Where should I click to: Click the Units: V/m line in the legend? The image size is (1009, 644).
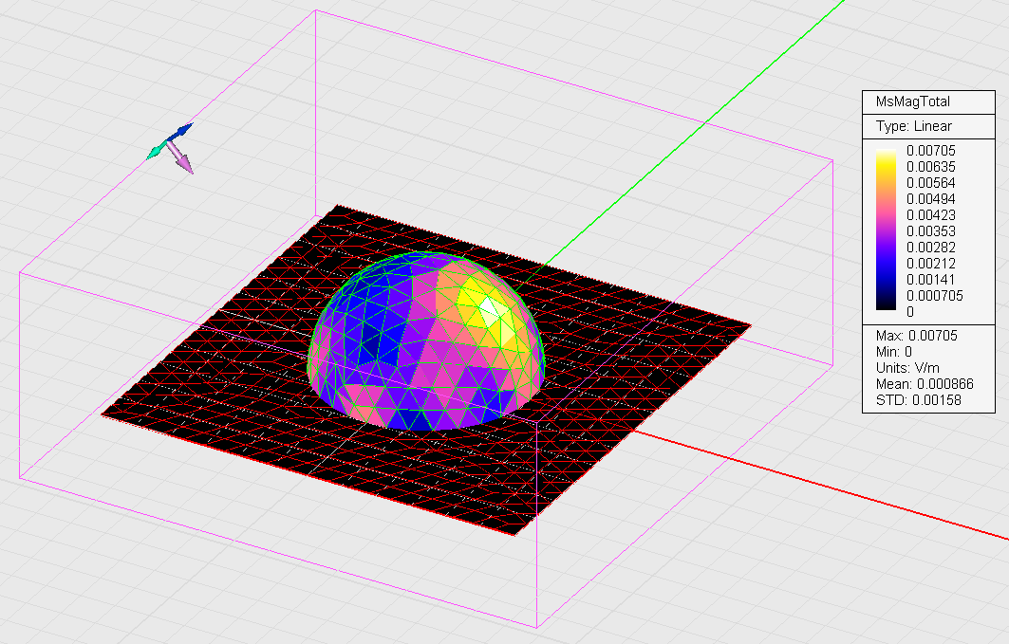coord(907,368)
